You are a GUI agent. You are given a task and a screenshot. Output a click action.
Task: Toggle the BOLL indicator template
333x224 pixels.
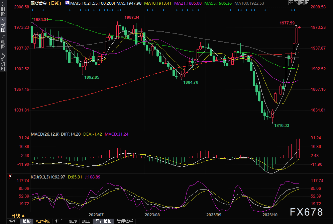(86, 221)
